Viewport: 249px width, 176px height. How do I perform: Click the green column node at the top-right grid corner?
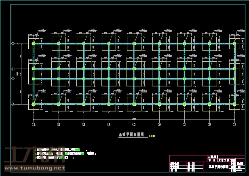[234, 44]
